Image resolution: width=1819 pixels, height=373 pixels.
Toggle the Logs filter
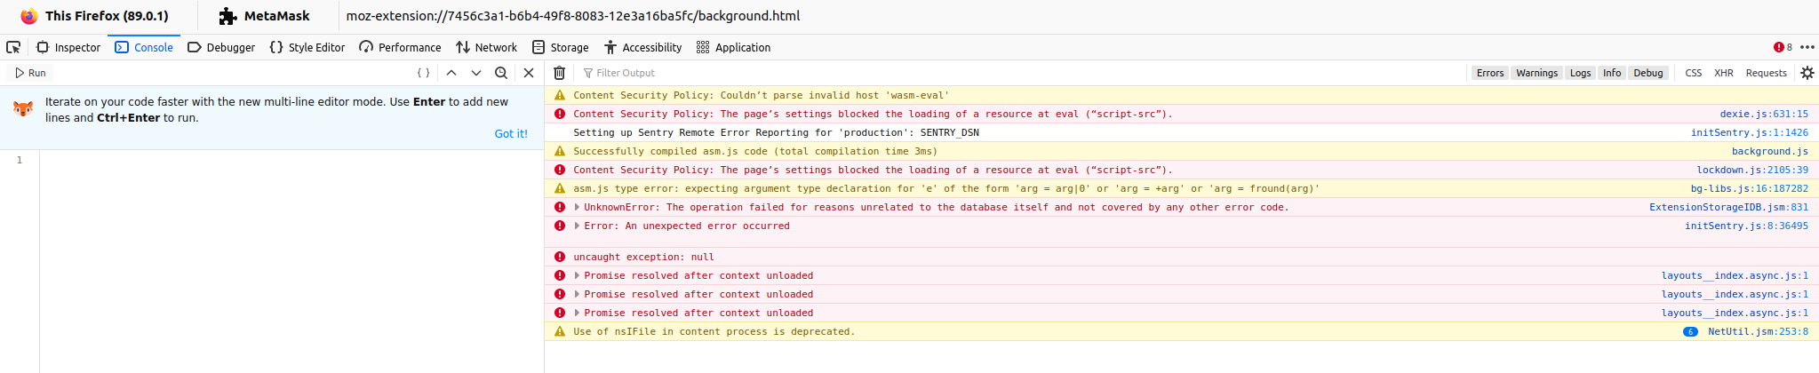click(x=1580, y=73)
